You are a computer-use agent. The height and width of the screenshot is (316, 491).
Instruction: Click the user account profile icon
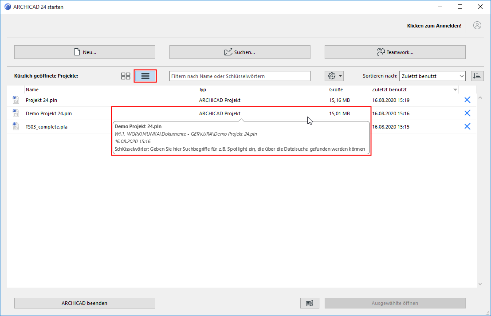477,26
